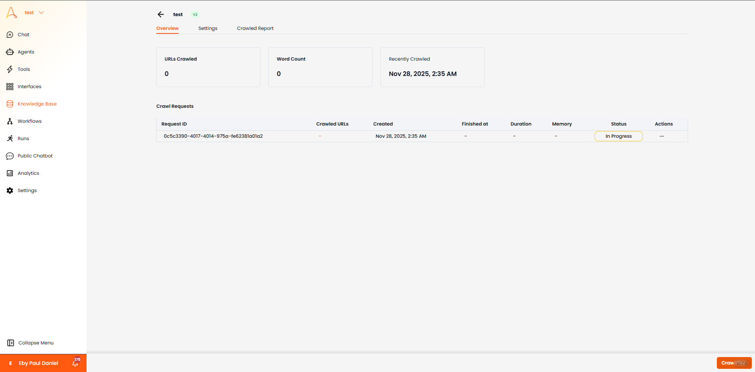Click the app logo in the sidebar
The image size is (755, 372).
11,13
